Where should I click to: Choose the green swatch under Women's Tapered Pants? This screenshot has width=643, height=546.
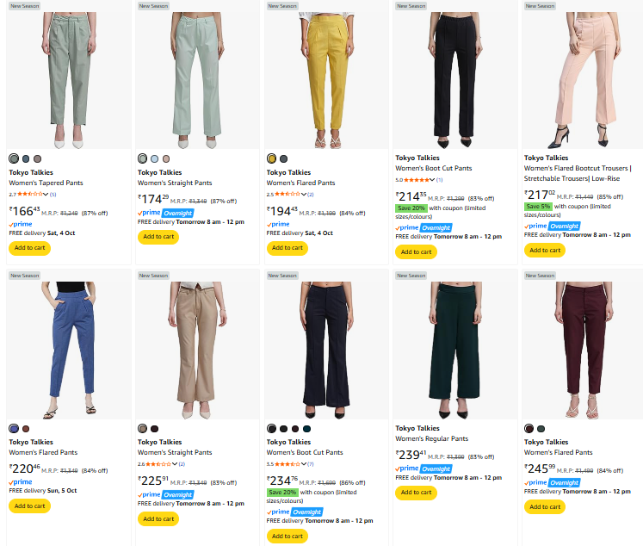click(x=14, y=158)
